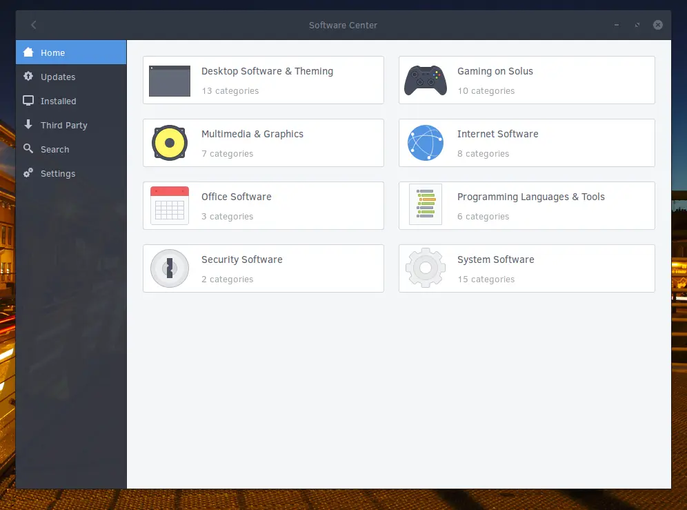This screenshot has width=687, height=510.
Task: Go back using the header arrow
Action: [x=34, y=25]
